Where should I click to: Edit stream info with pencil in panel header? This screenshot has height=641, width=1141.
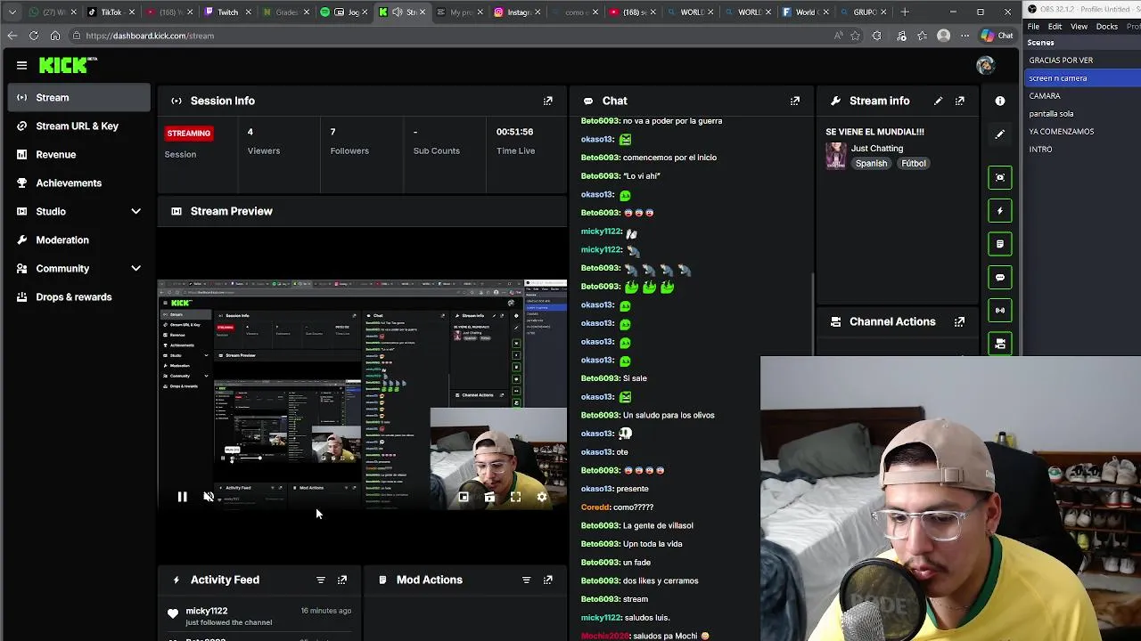(x=938, y=101)
